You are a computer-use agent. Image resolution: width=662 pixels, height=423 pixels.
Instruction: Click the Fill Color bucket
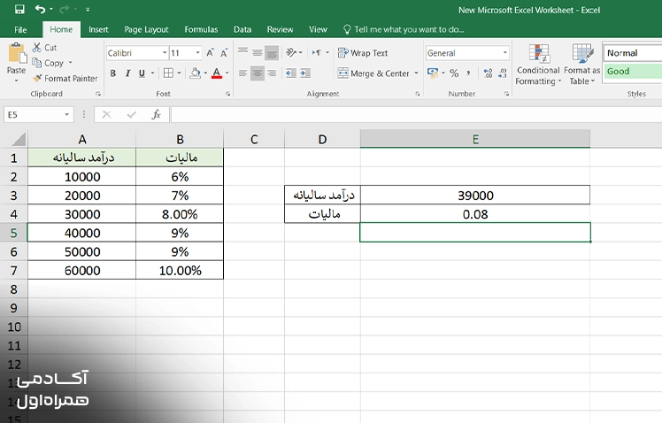(195, 73)
